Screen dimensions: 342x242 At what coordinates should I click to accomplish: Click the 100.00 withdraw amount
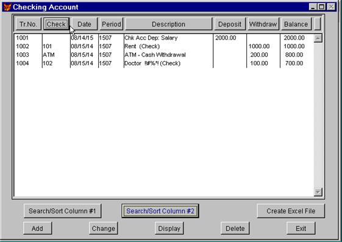pyautogui.click(x=259, y=63)
